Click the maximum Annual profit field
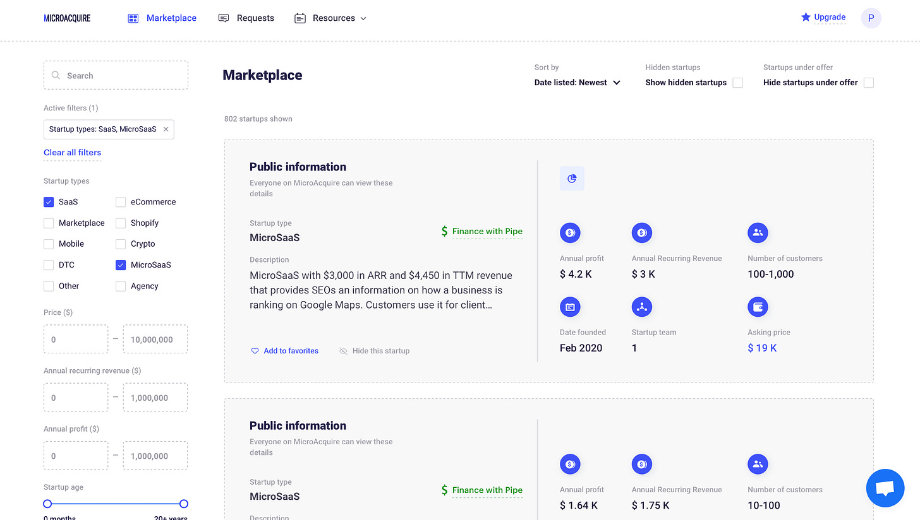This screenshot has width=920, height=520. pyautogui.click(x=155, y=456)
